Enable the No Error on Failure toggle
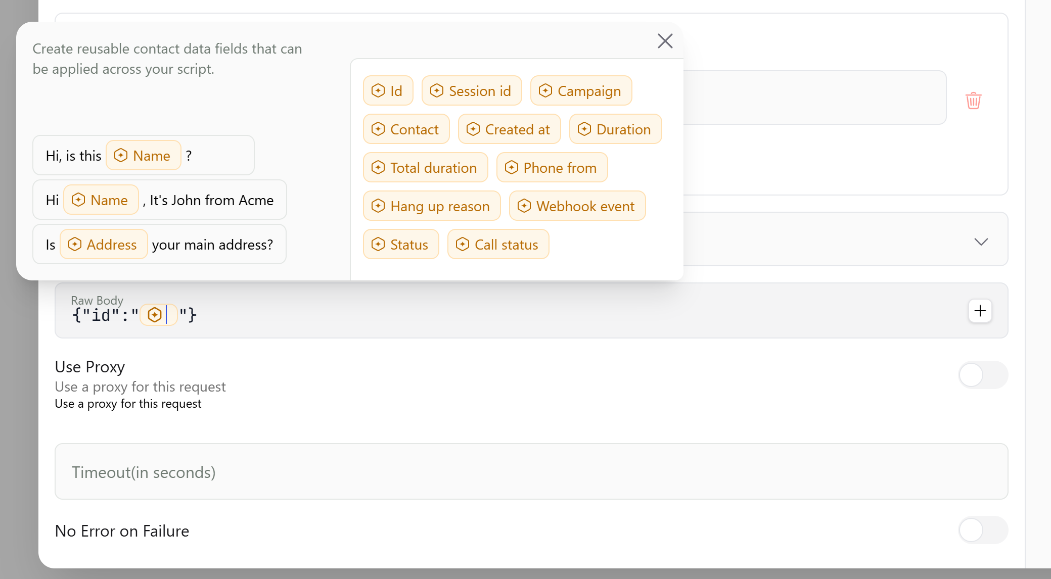This screenshot has width=1051, height=579. [x=982, y=530]
